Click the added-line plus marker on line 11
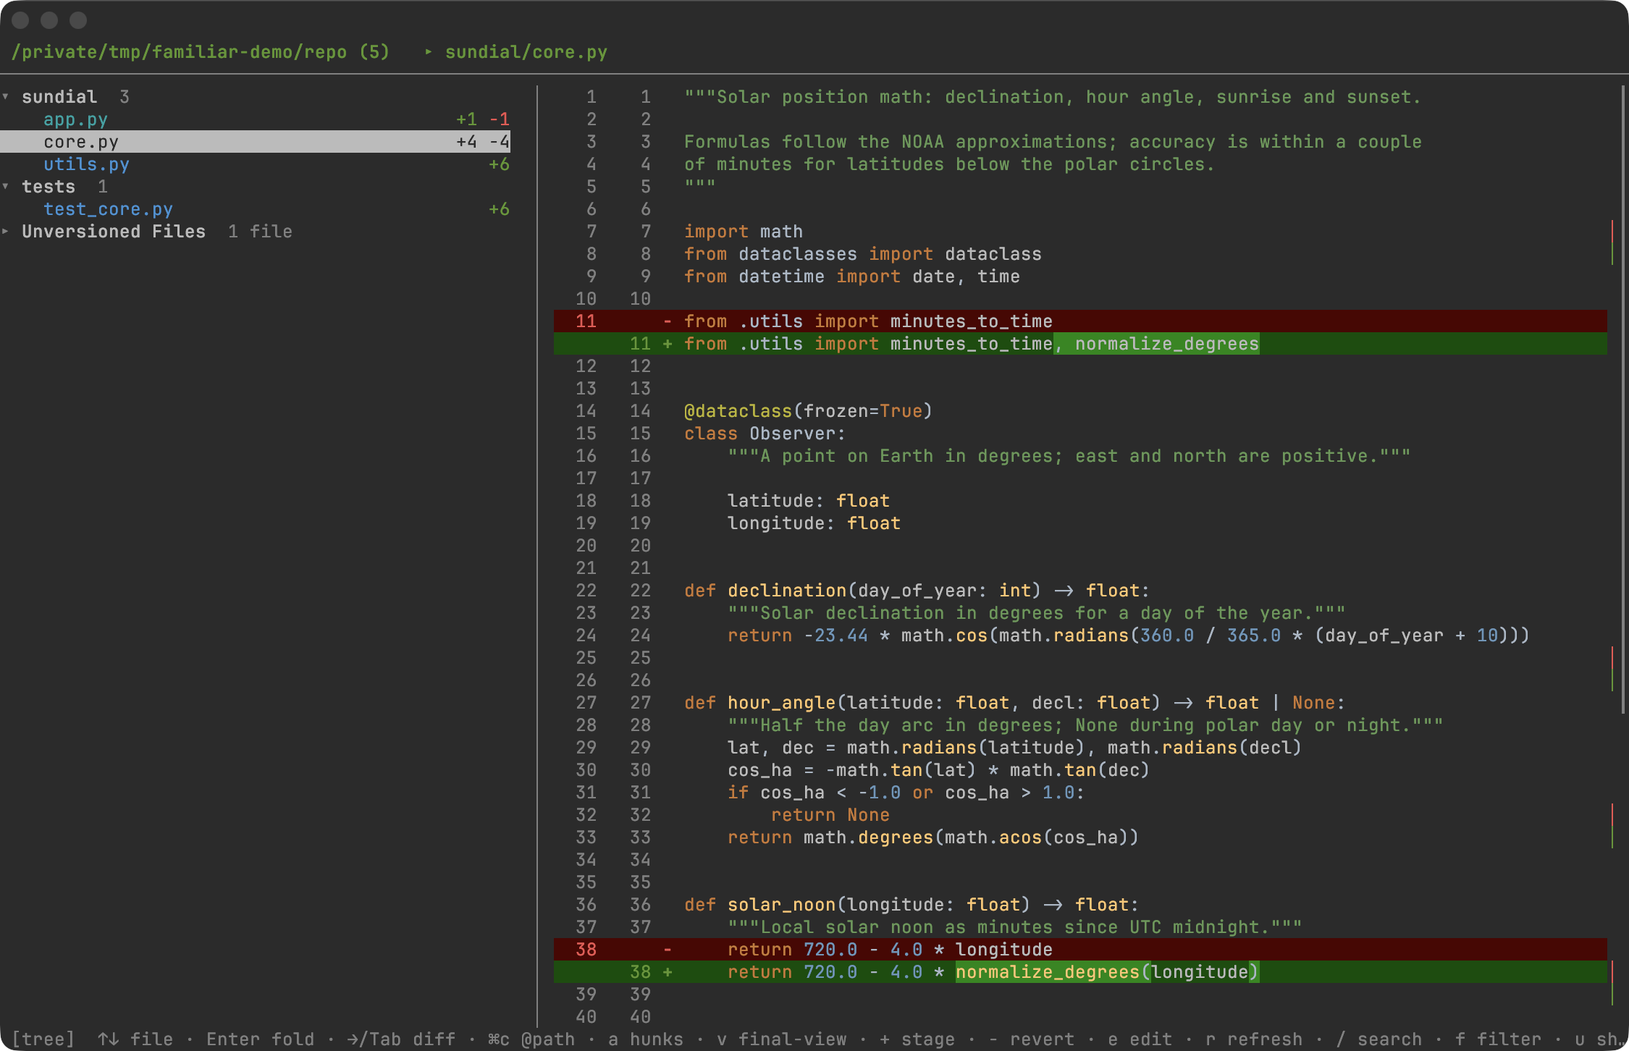1629x1051 pixels. [667, 344]
